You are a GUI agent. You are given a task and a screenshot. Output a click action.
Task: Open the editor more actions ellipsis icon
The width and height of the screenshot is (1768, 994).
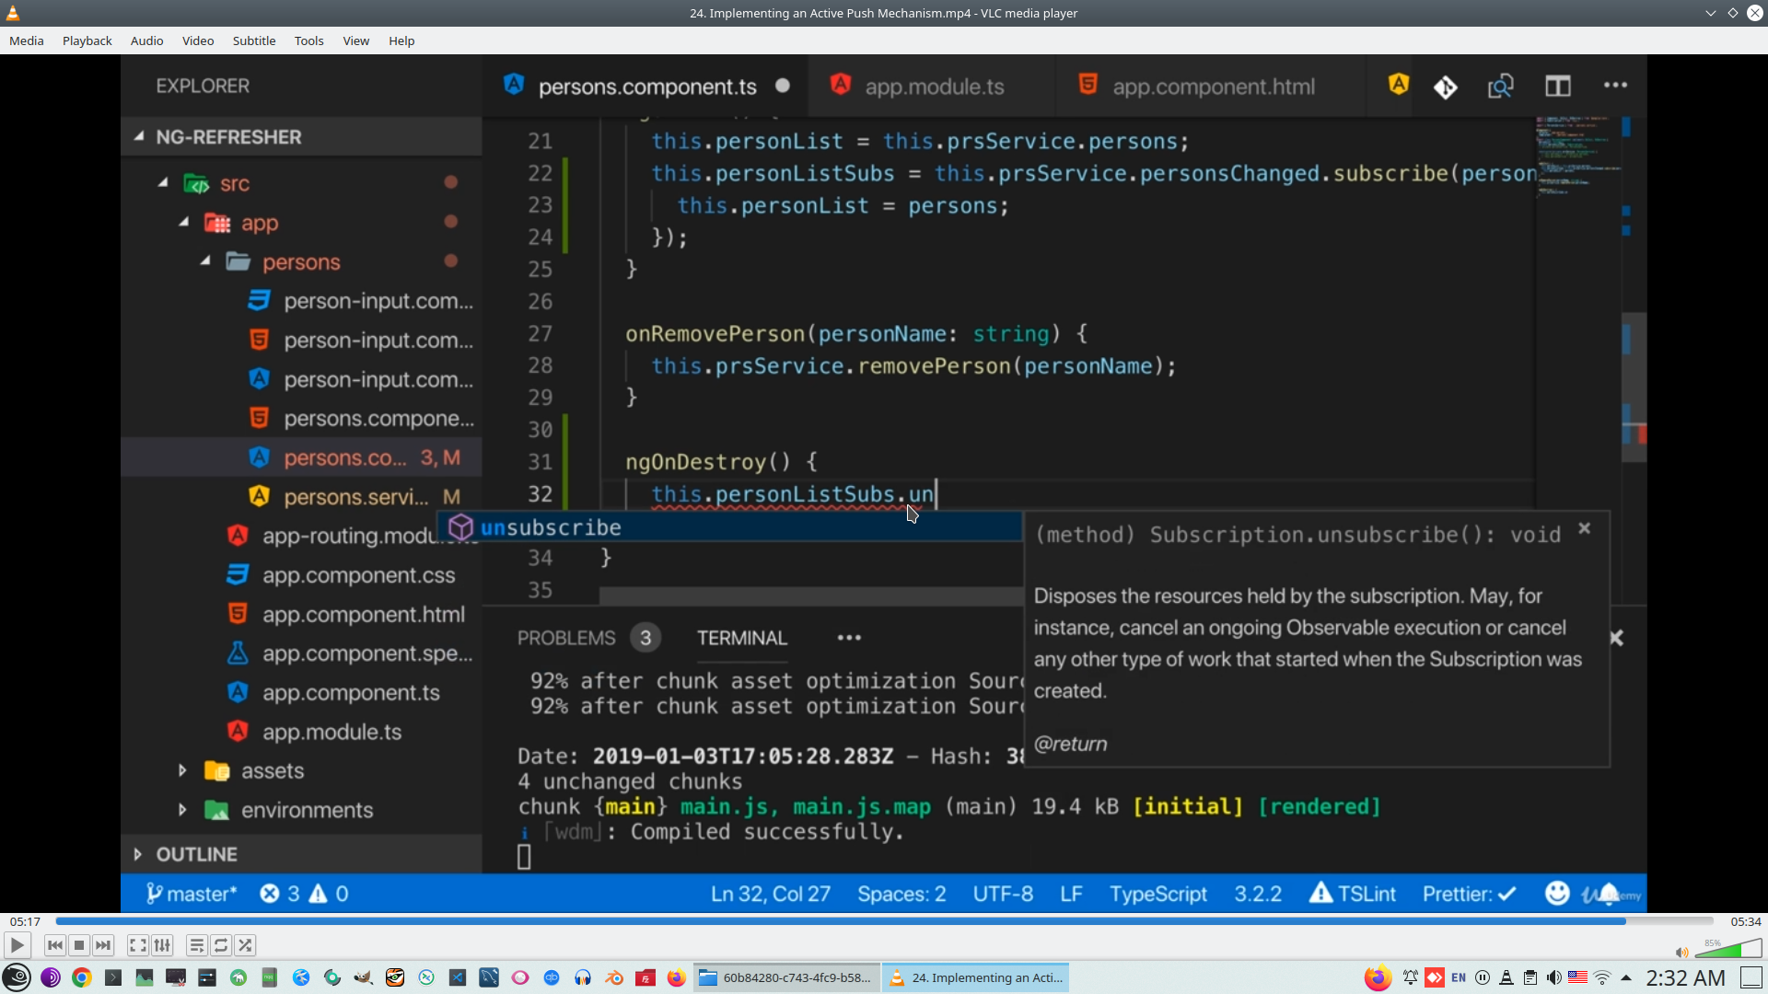(1616, 85)
